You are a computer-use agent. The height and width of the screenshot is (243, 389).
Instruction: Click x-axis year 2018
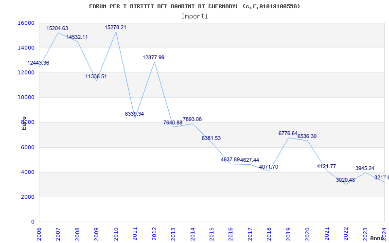point(269,234)
